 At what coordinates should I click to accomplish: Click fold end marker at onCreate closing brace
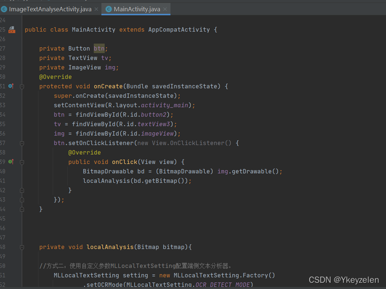point(22,209)
